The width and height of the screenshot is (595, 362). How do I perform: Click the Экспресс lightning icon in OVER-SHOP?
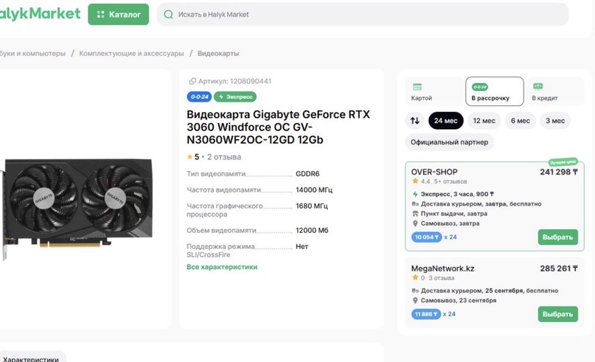click(415, 194)
